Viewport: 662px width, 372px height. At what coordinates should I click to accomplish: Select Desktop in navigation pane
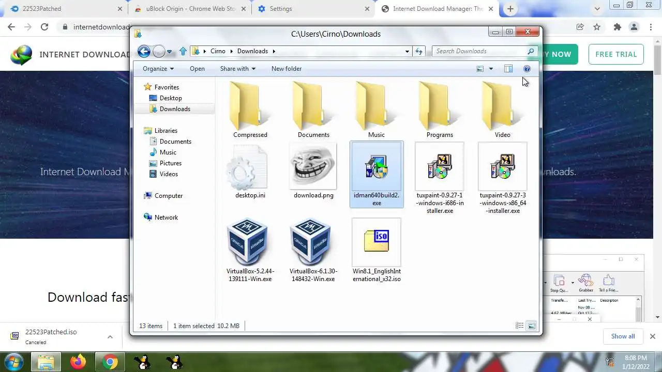pyautogui.click(x=165, y=98)
